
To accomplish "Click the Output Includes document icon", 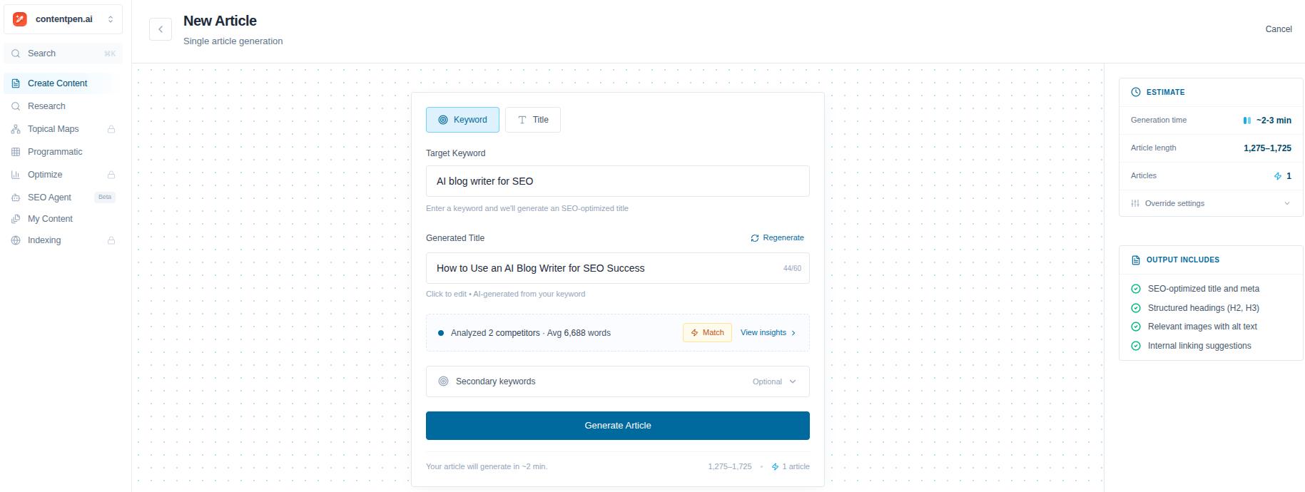I will [1136, 260].
